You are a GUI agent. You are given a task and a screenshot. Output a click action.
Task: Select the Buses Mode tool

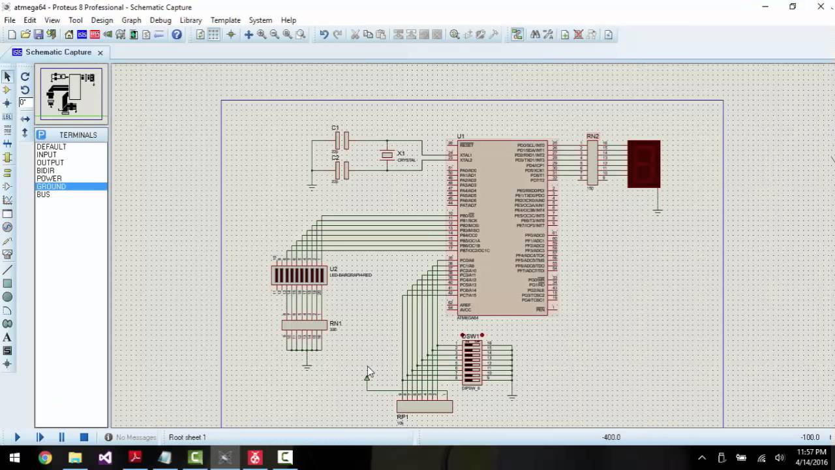pyautogui.click(x=8, y=144)
